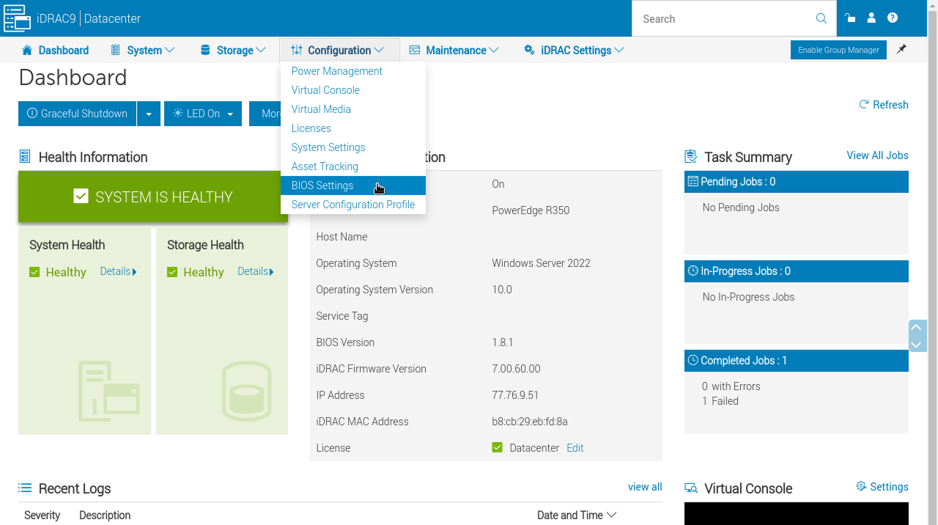The width and height of the screenshot is (938, 525).
Task: Open the user profile icon
Action: (871, 18)
